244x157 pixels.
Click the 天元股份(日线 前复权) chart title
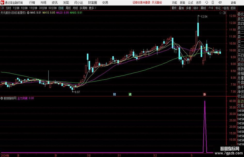coord(13,13)
